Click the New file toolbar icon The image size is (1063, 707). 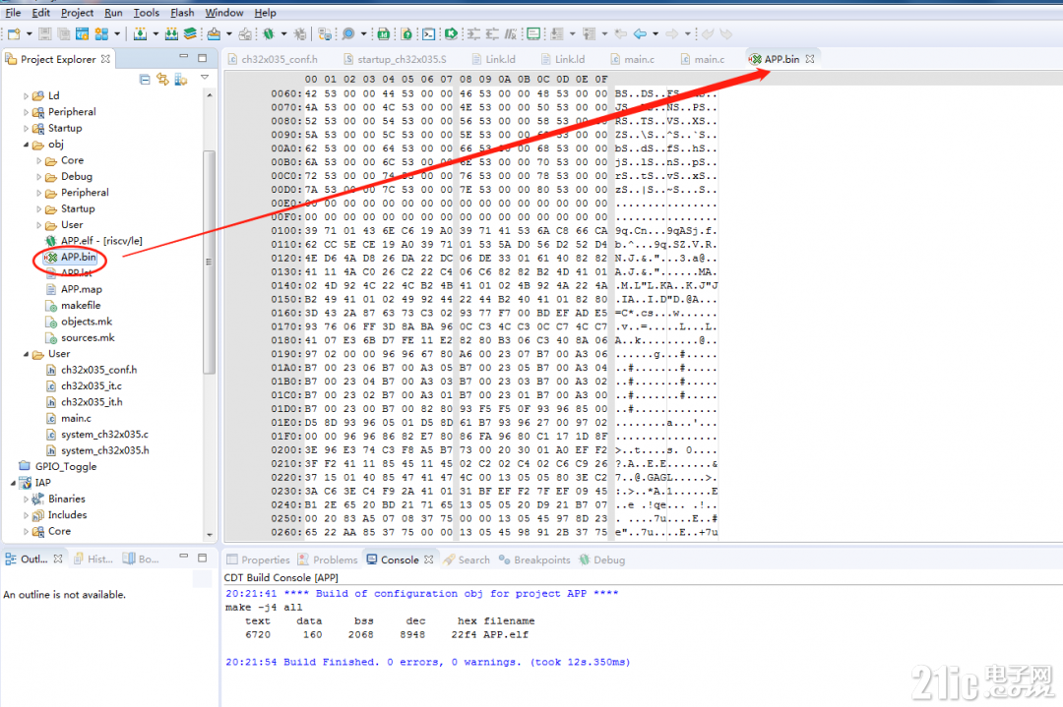pos(14,33)
